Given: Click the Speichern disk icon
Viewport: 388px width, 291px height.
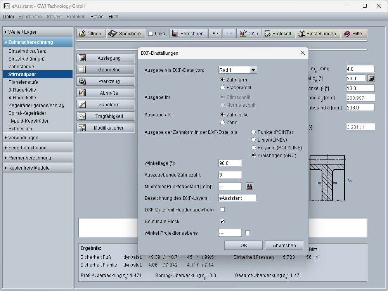Looking at the screenshot, I should pos(113,34).
